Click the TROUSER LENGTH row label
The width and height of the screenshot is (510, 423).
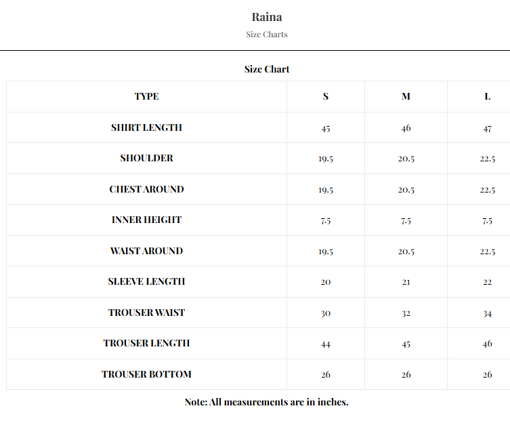146,343
